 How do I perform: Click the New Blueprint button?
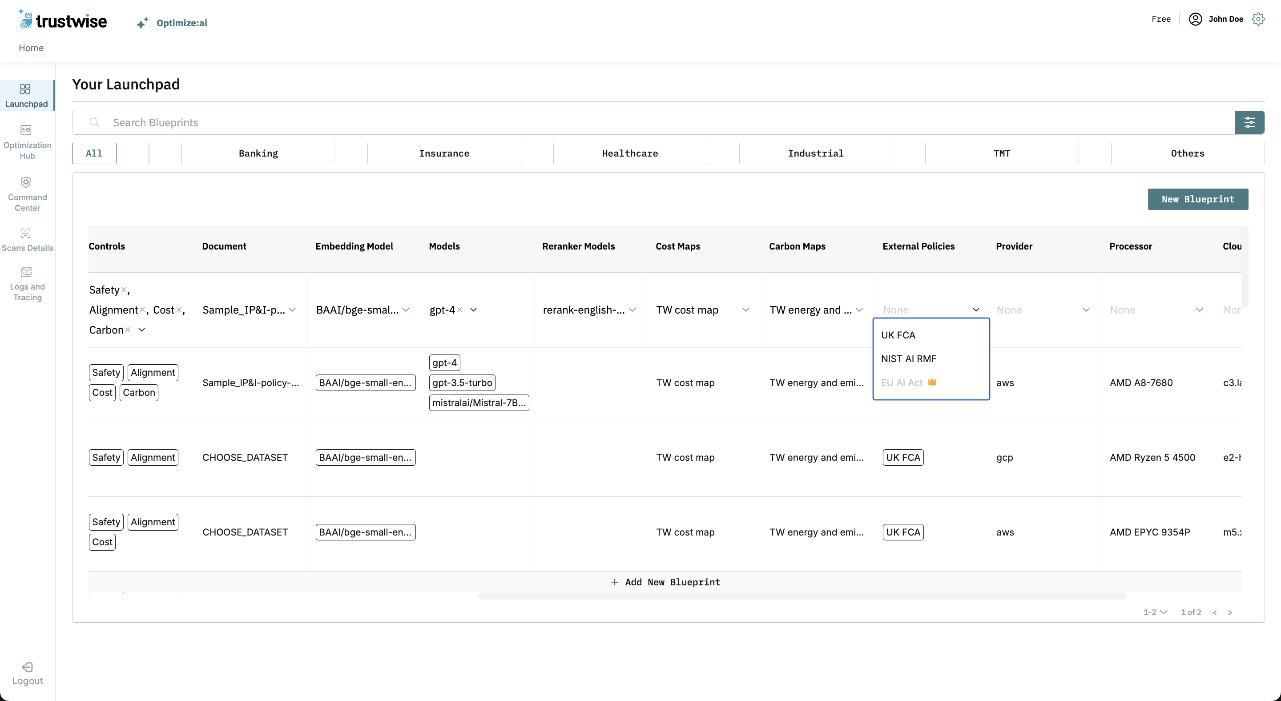tap(1197, 199)
